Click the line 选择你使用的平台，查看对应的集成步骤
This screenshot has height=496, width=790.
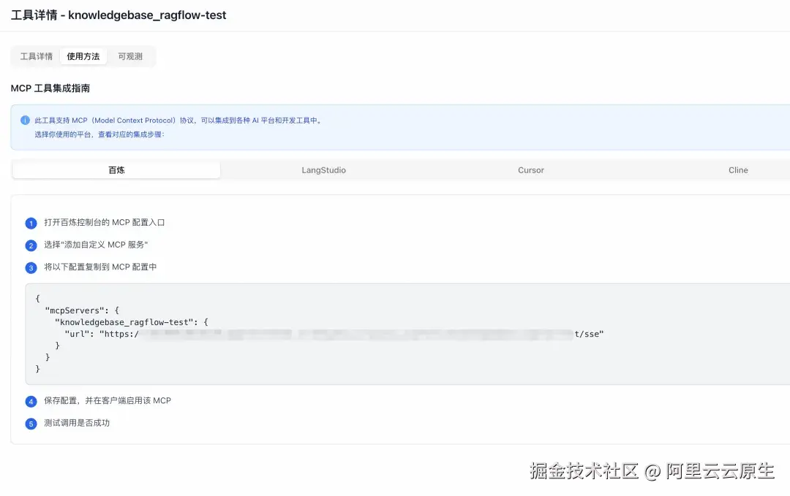point(99,134)
